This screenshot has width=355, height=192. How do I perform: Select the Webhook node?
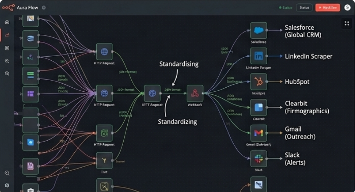point(195,93)
